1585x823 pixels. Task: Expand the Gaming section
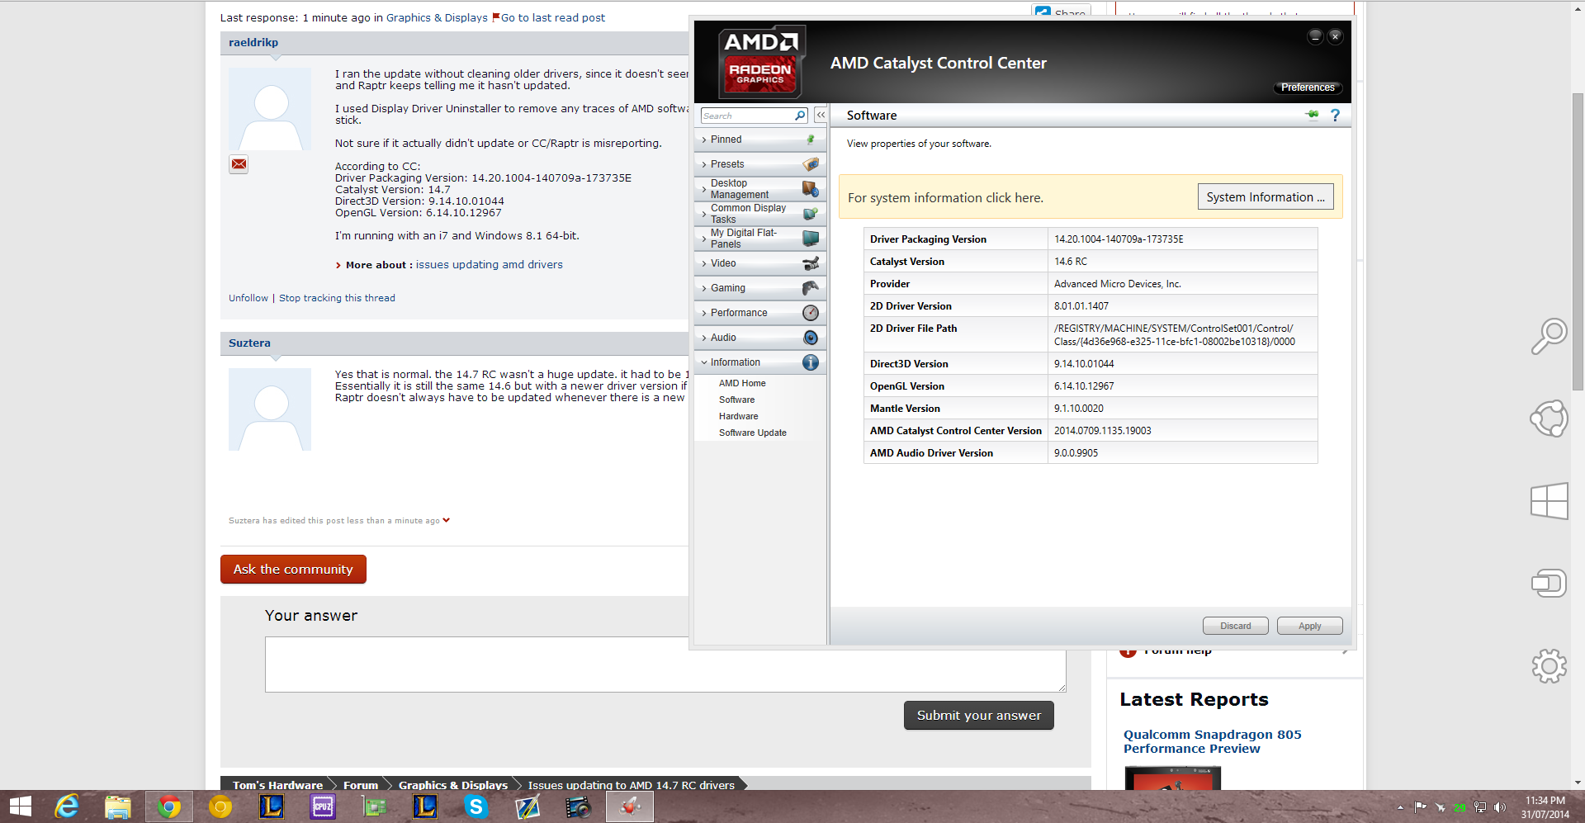[760, 288]
